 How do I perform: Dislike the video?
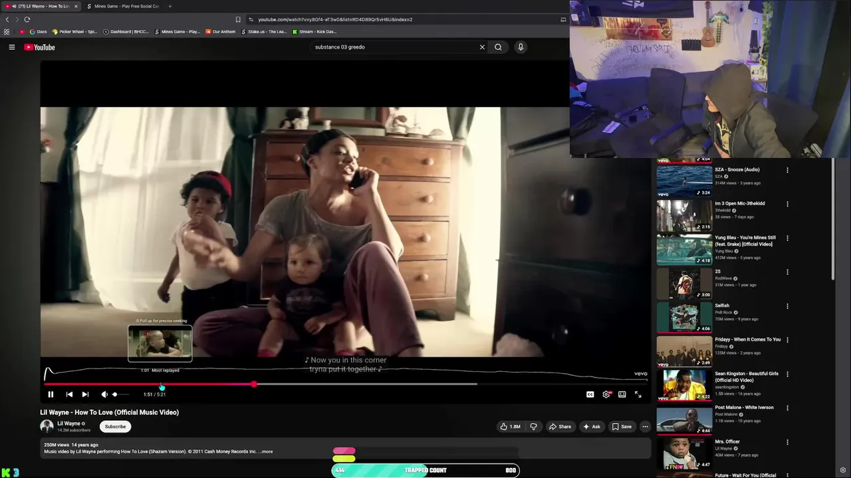533,427
